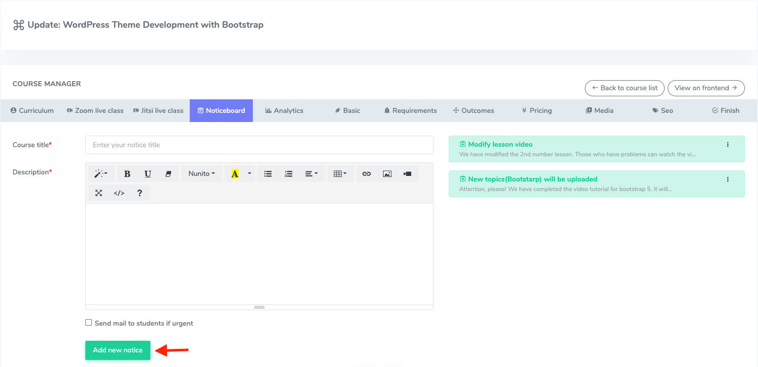Apply yellow highlight text color swatch

click(x=235, y=174)
